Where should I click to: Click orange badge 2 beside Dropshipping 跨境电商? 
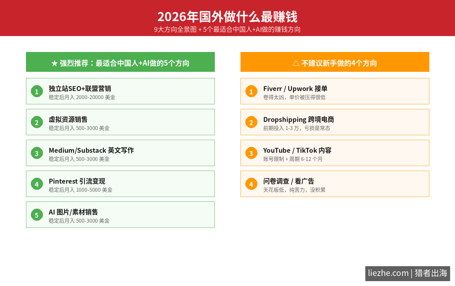click(x=251, y=122)
